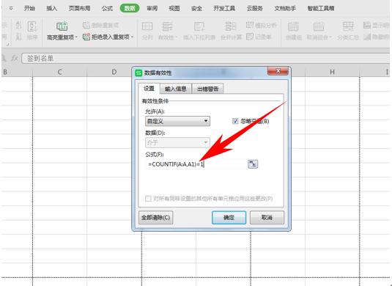The width and height of the screenshot is (392, 286).
Task: Click the 有效性 data validation icon
Action: click(x=167, y=26)
